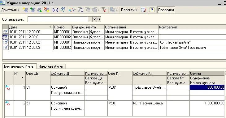Click document icon of 12:00:03 row
Screen dimensions: 226x118
coord(6,48)
